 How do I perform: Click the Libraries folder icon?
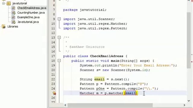click(4, 26)
